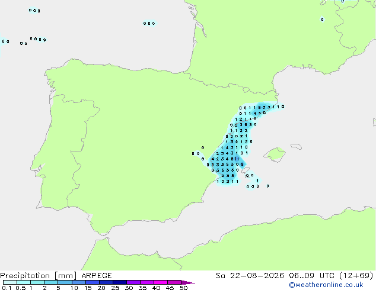Click the '50' legend scale value
376x290 pixels.
[183, 288]
